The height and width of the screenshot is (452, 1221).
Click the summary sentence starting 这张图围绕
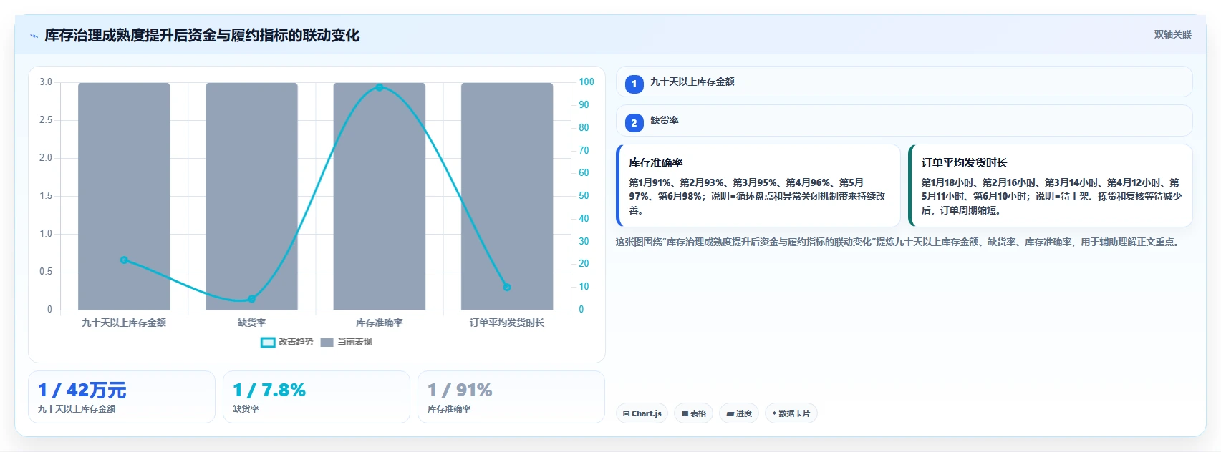(897, 242)
